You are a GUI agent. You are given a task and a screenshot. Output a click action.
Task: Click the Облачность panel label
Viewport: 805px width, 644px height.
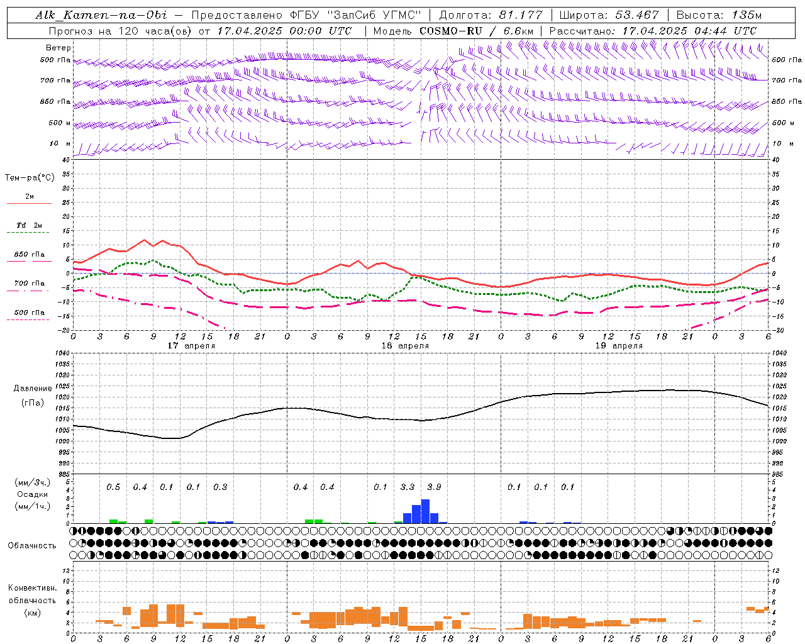click(x=32, y=545)
